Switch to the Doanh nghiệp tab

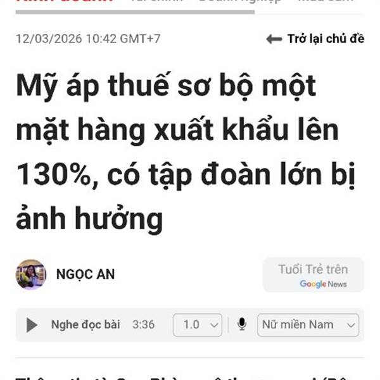239,1
